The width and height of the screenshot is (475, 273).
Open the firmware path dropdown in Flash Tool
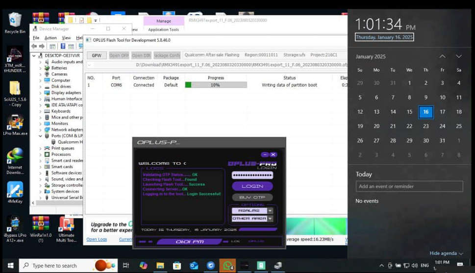[x=89, y=65]
